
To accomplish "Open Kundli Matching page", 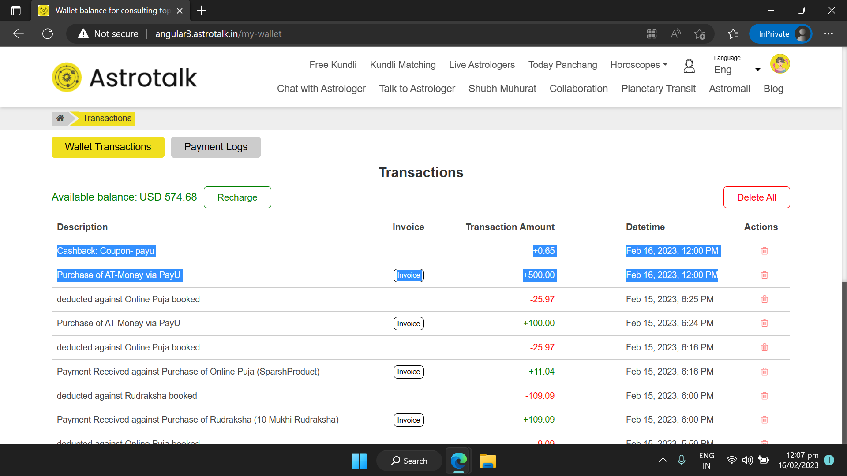I will click(x=403, y=65).
